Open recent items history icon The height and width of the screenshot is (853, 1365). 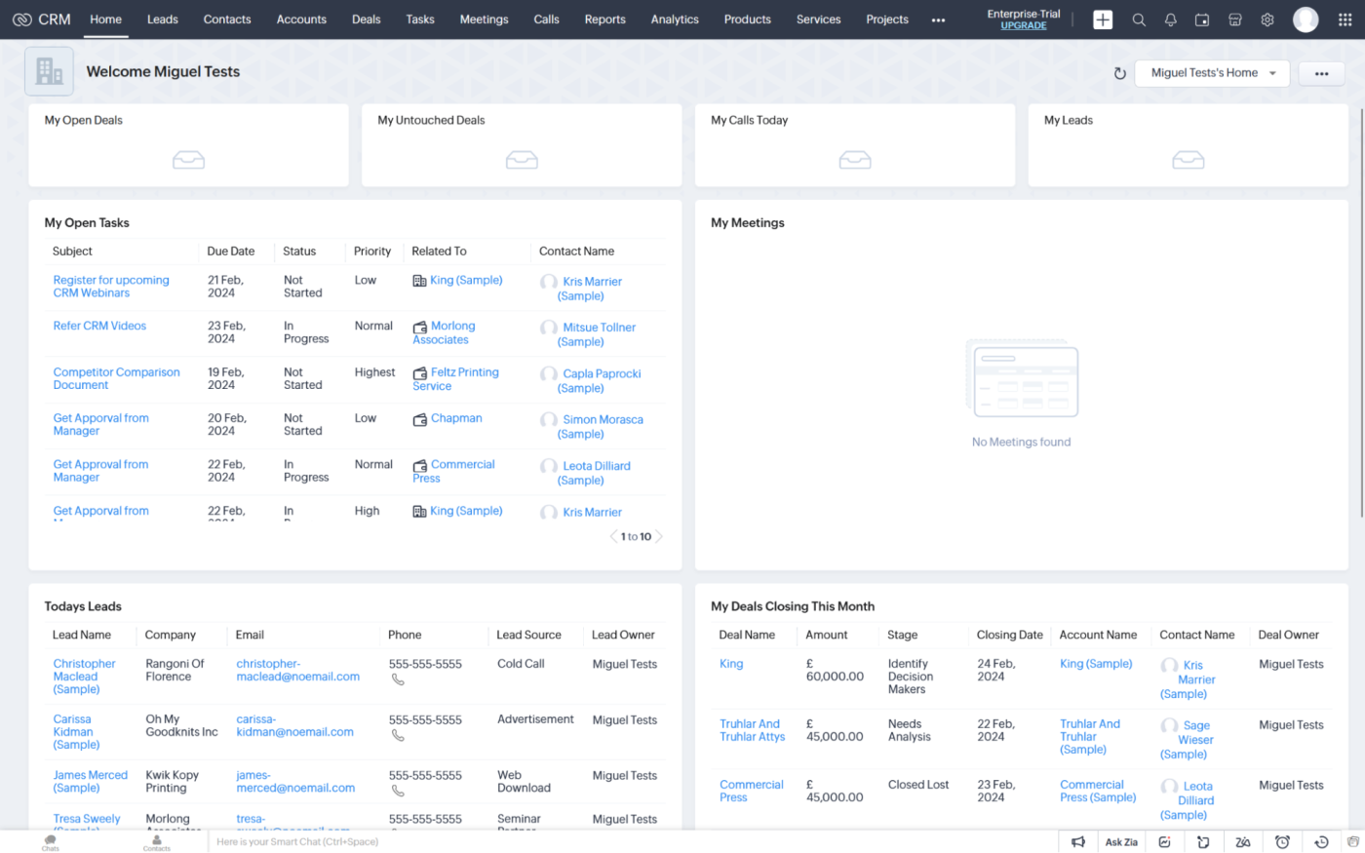click(1321, 842)
